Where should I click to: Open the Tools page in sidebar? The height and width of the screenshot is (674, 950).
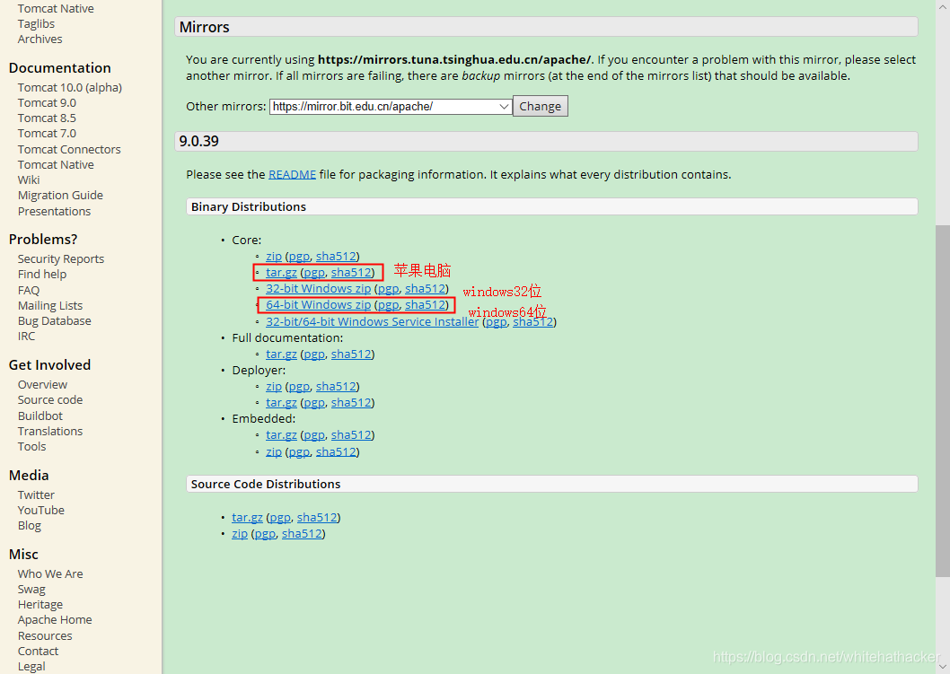[31, 446]
